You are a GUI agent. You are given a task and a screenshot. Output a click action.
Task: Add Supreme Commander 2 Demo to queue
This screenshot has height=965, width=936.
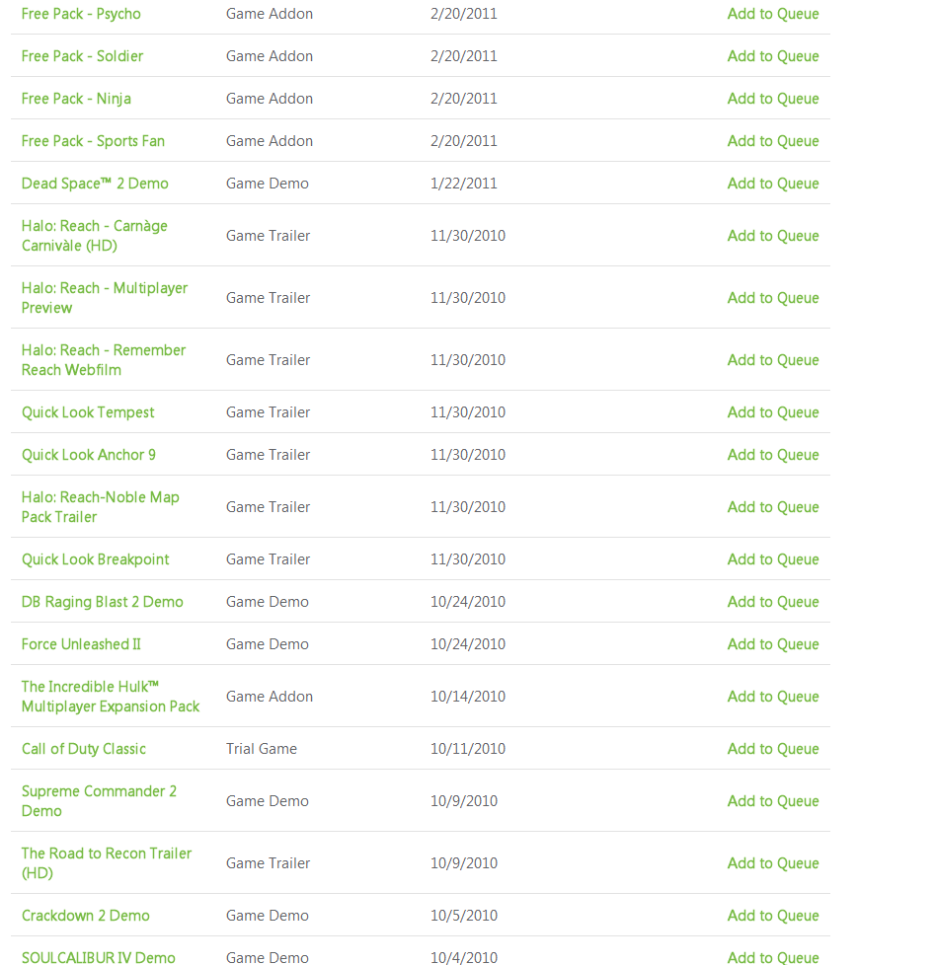click(773, 801)
